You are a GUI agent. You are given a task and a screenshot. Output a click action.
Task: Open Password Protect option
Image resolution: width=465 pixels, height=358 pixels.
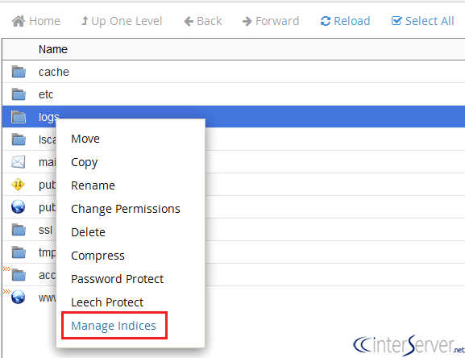(x=117, y=279)
